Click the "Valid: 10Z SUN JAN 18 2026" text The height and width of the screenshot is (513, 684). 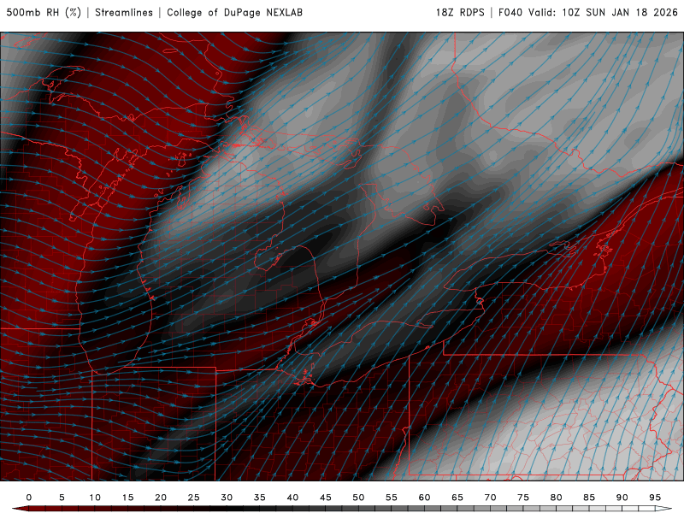click(604, 12)
